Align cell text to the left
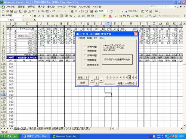The image size is (186, 139). (48, 16)
